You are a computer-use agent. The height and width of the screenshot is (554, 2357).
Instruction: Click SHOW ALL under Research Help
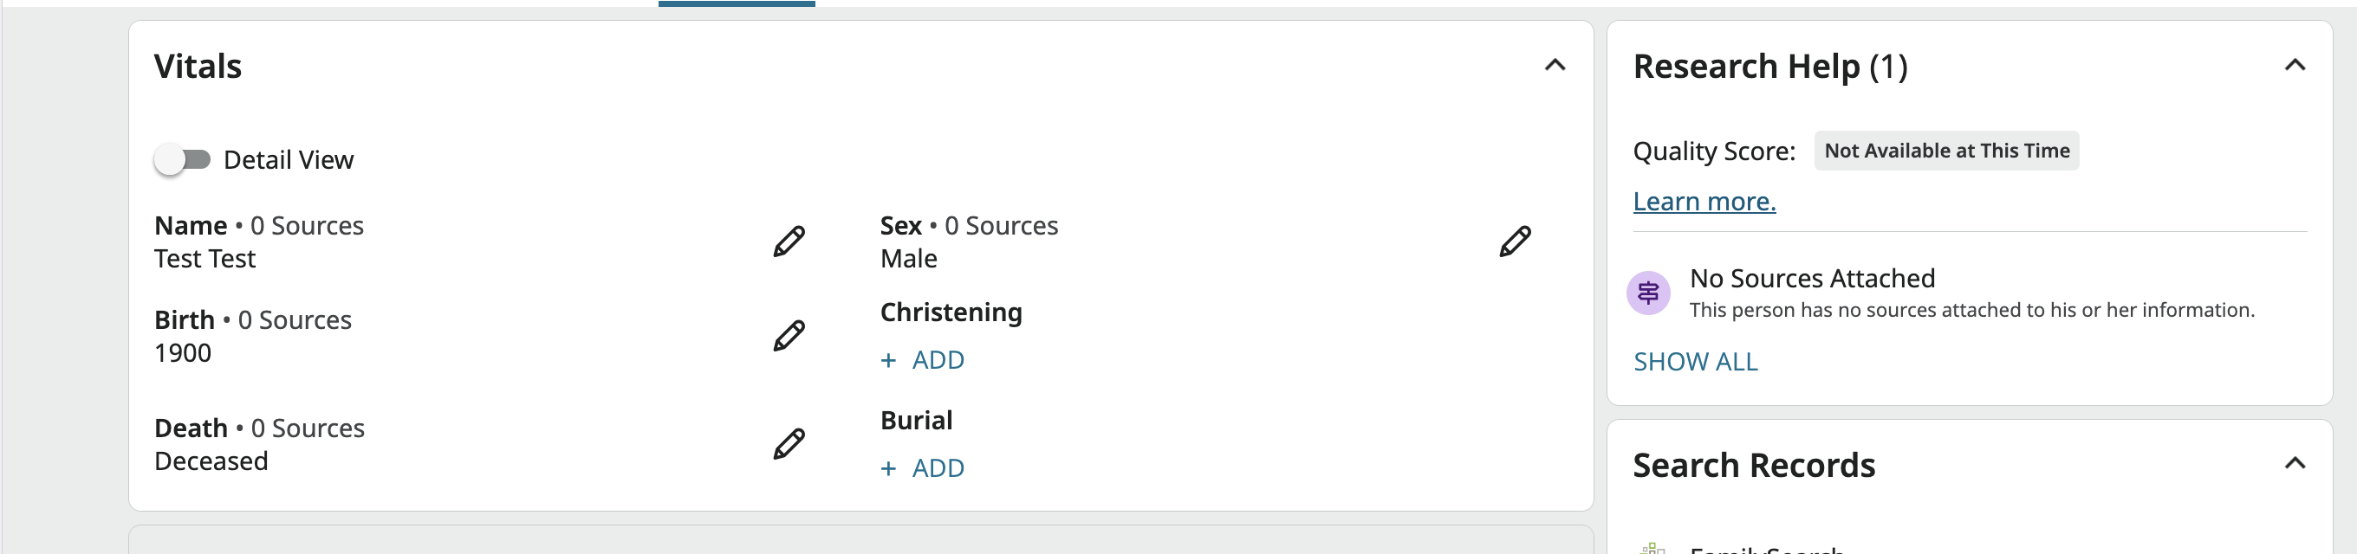[1696, 362]
